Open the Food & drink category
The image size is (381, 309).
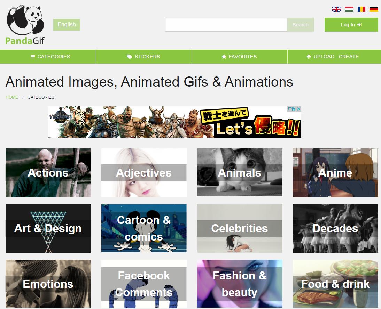pos(335,284)
